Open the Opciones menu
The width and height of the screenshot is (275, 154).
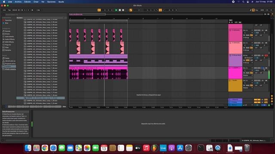(x=51, y=2)
